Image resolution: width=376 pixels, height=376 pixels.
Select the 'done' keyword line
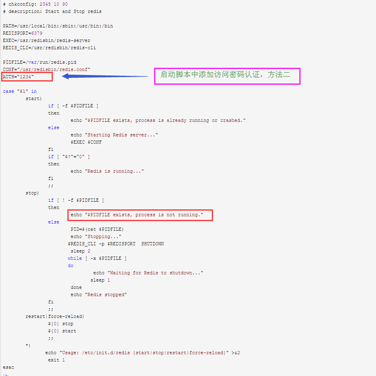76,287
